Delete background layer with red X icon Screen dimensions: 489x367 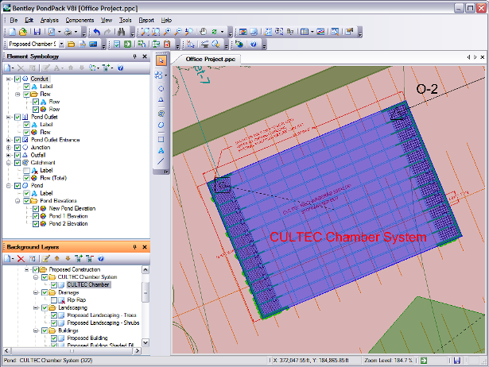(21, 259)
